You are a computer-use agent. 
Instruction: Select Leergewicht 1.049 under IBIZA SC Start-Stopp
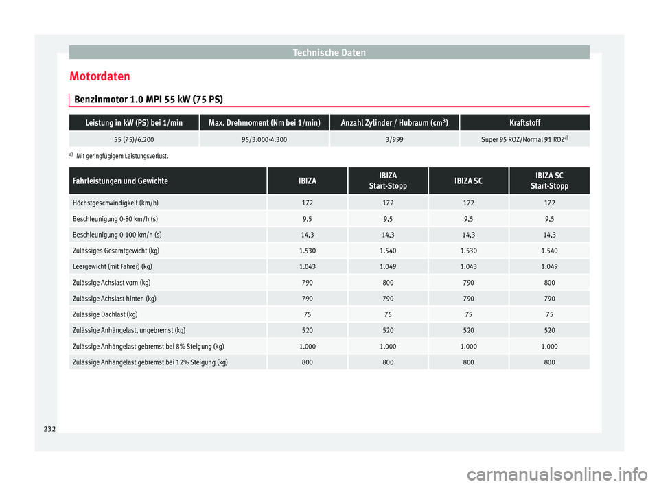click(x=549, y=266)
